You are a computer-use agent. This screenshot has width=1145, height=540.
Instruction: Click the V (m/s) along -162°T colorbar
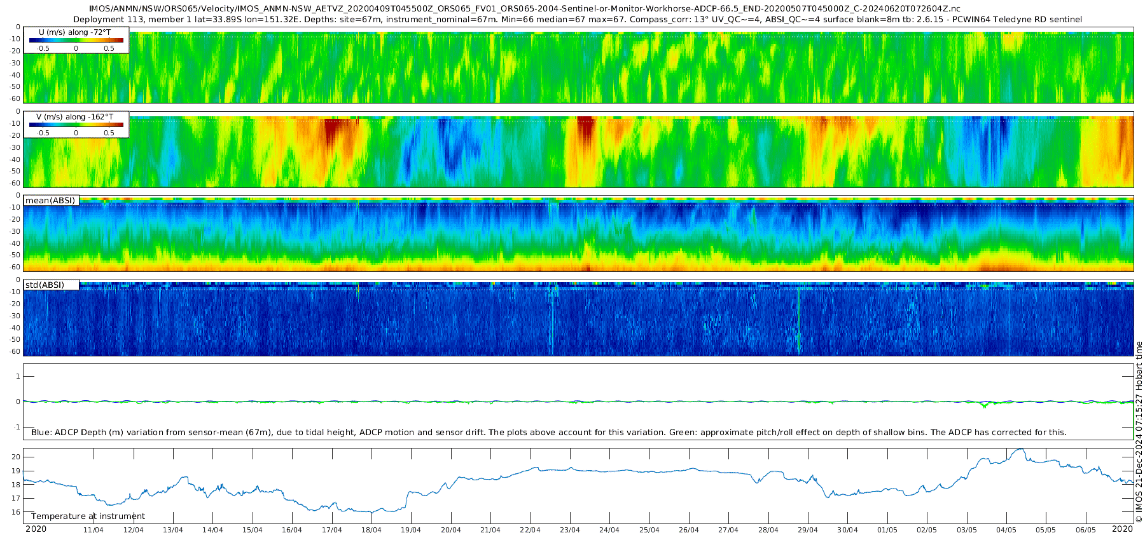click(76, 125)
